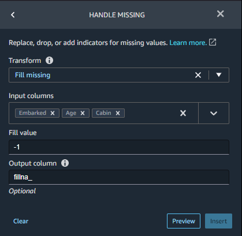Click the Embarked tag label

32,113
